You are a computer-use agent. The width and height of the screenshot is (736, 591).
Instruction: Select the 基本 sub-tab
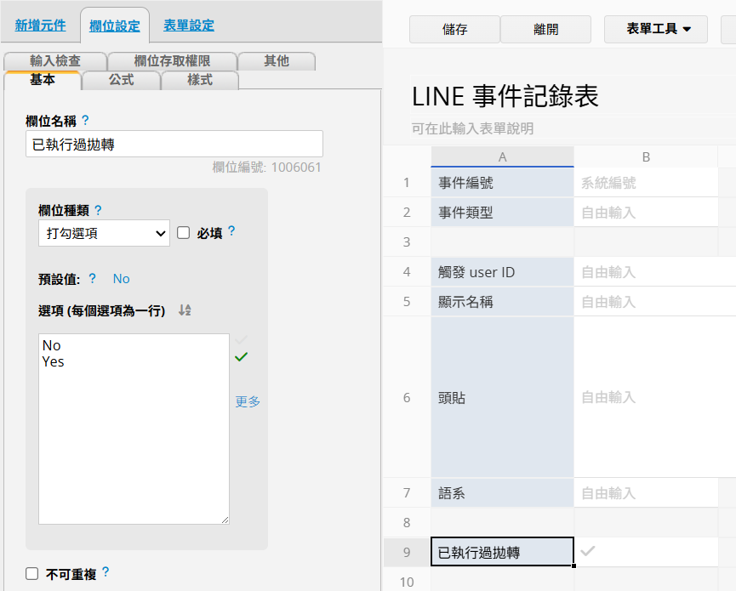[43, 80]
